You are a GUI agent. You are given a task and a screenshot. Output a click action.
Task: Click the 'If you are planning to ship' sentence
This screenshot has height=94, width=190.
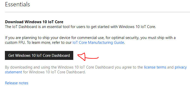click(x=90, y=40)
